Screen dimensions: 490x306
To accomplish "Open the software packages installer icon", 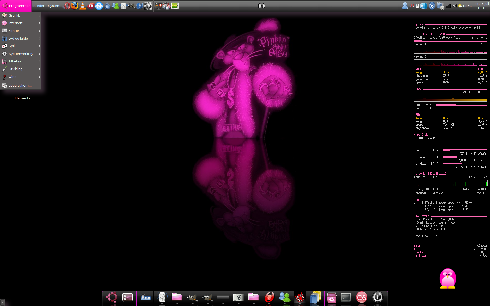I will pyautogui.click(x=167, y=6).
